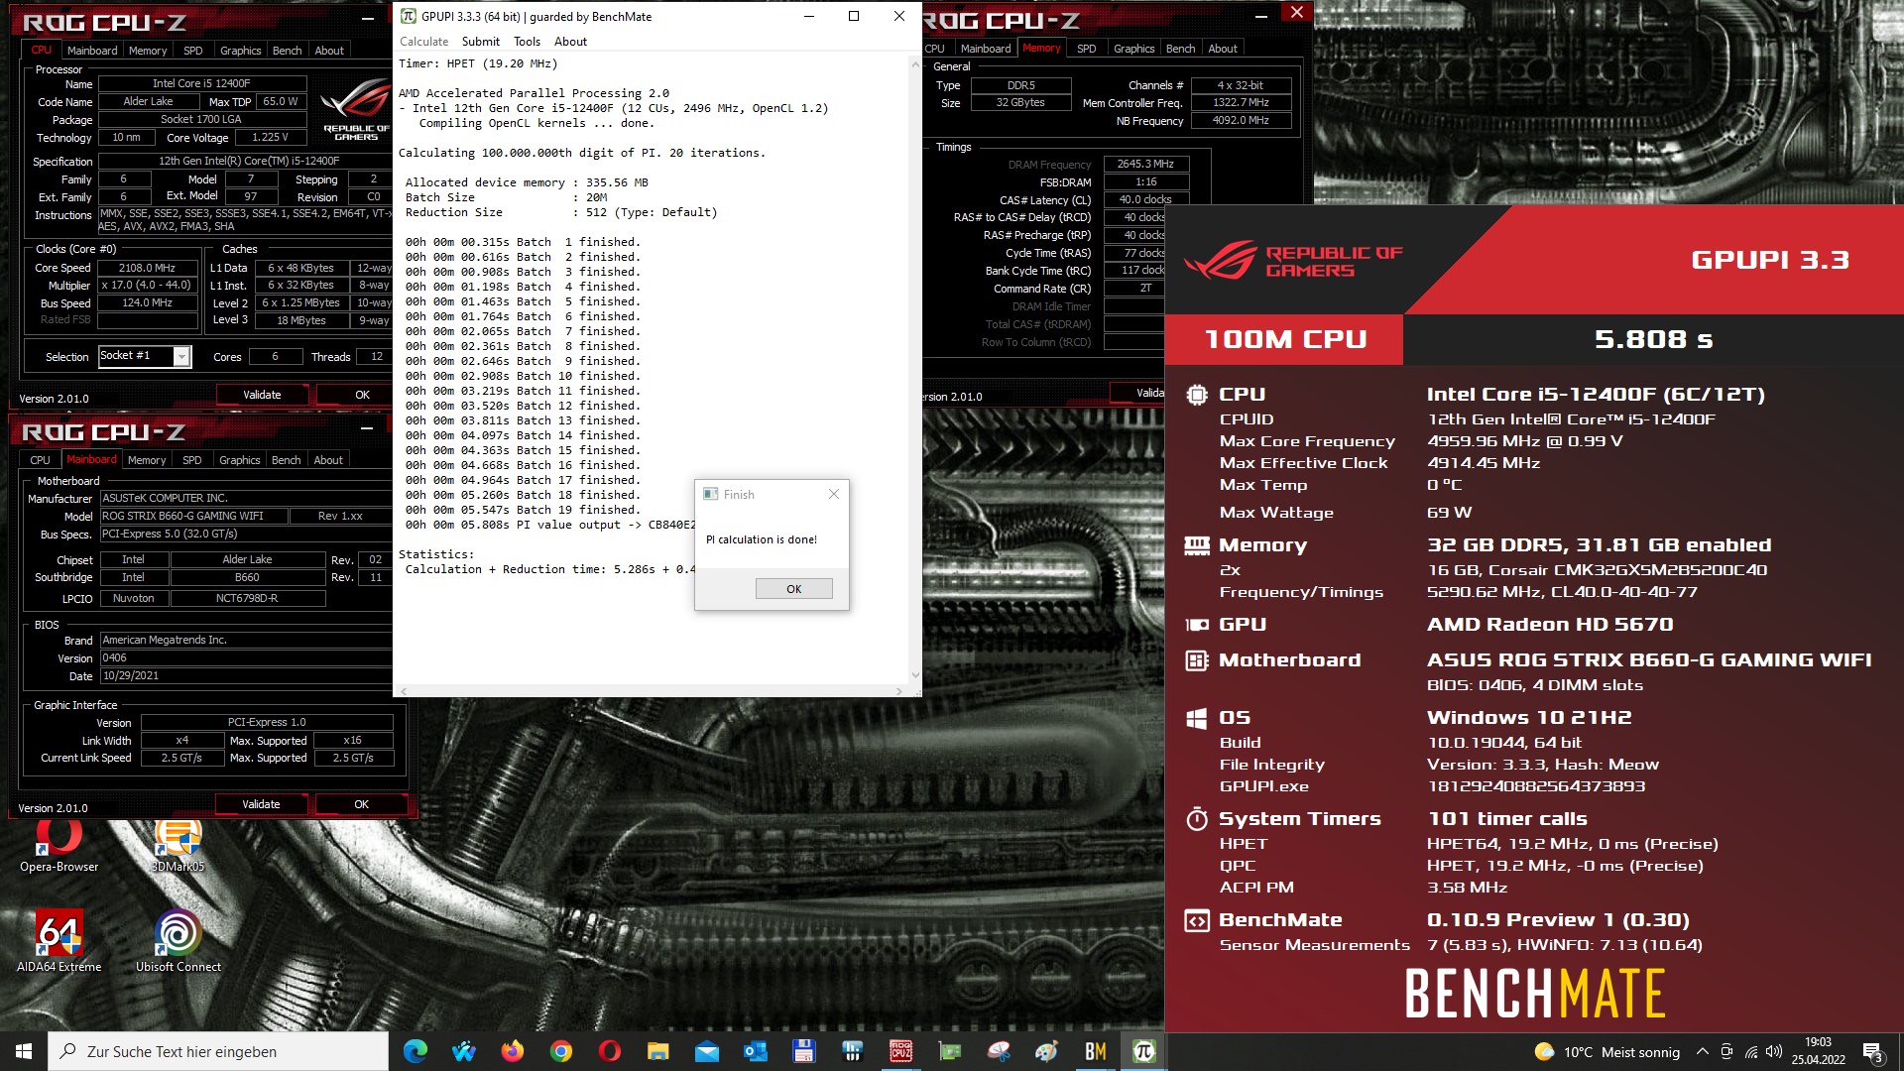This screenshot has width=1904, height=1071.
Task: Click the ROG STRIX B660-G GAMING WIFI model field
Action: pos(193,516)
